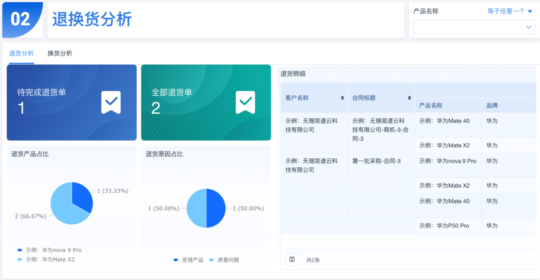Image resolution: width=540 pixels, height=280 pixels.
Task: Click the checkmark icon on 全部退货单 card
Action: point(245,102)
